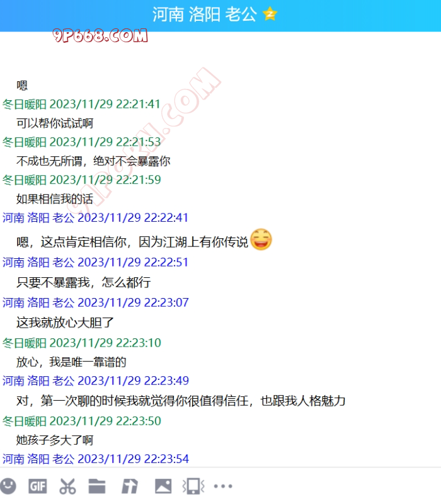
Task: Click the message 只要不暴露我，怎么都行
Action: click(83, 282)
